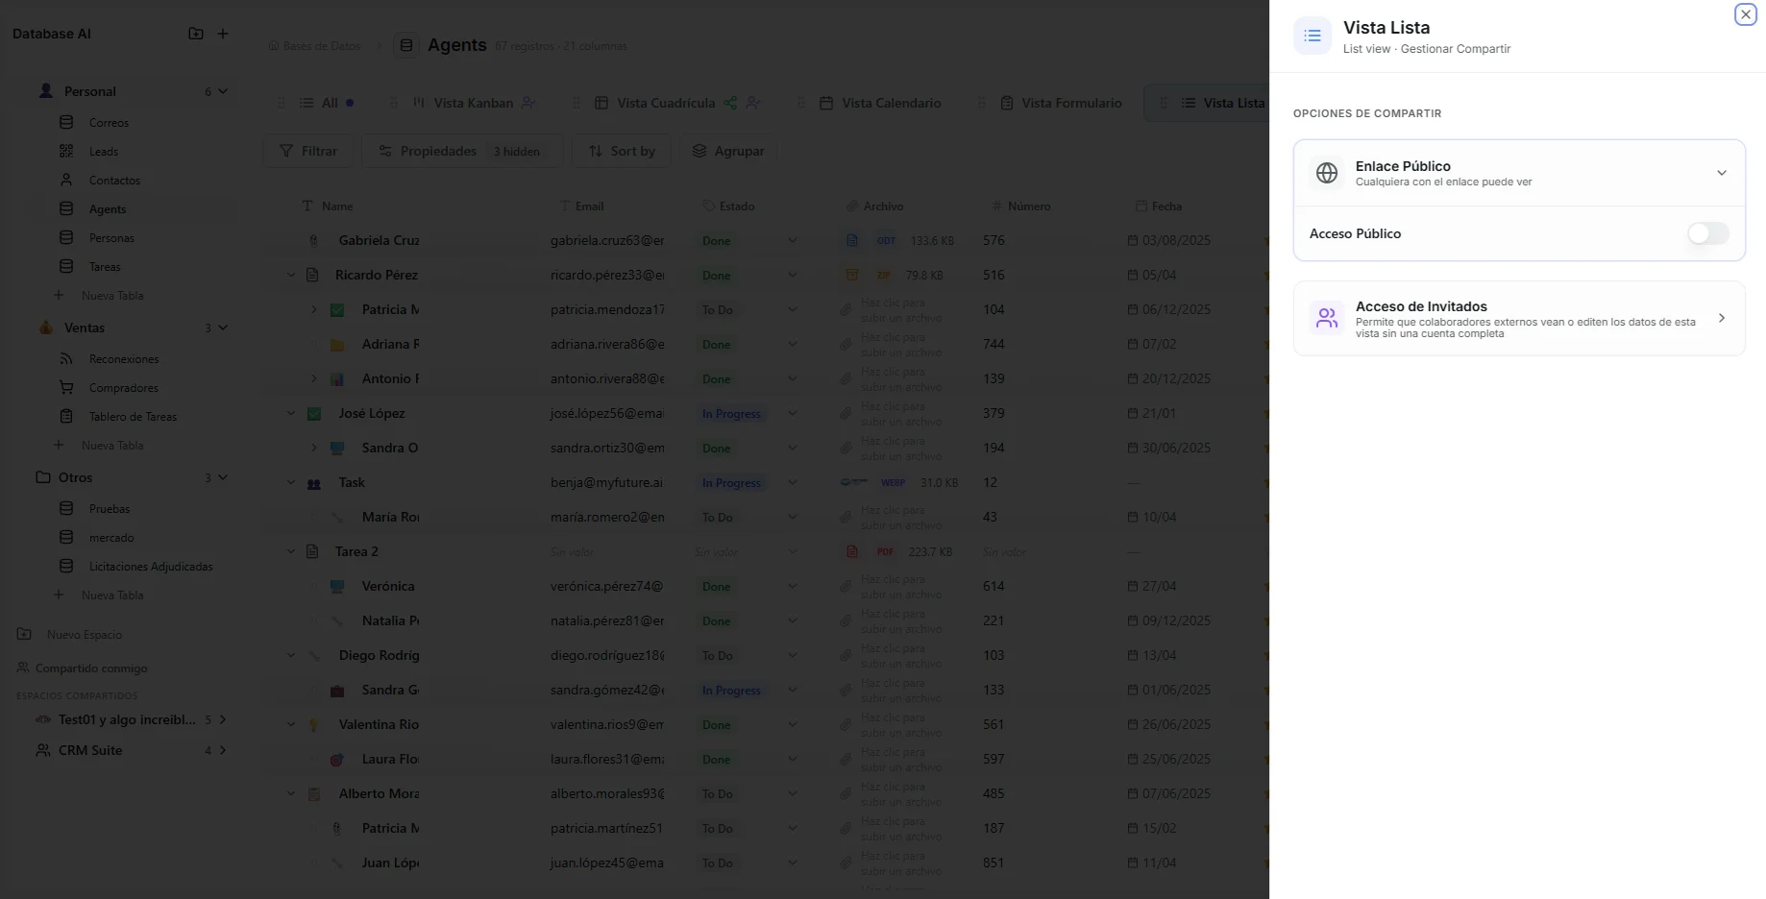Go to Bases de Datos breadcrumb
The height and width of the screenshot is (899, 1766).
coord(314,46)
